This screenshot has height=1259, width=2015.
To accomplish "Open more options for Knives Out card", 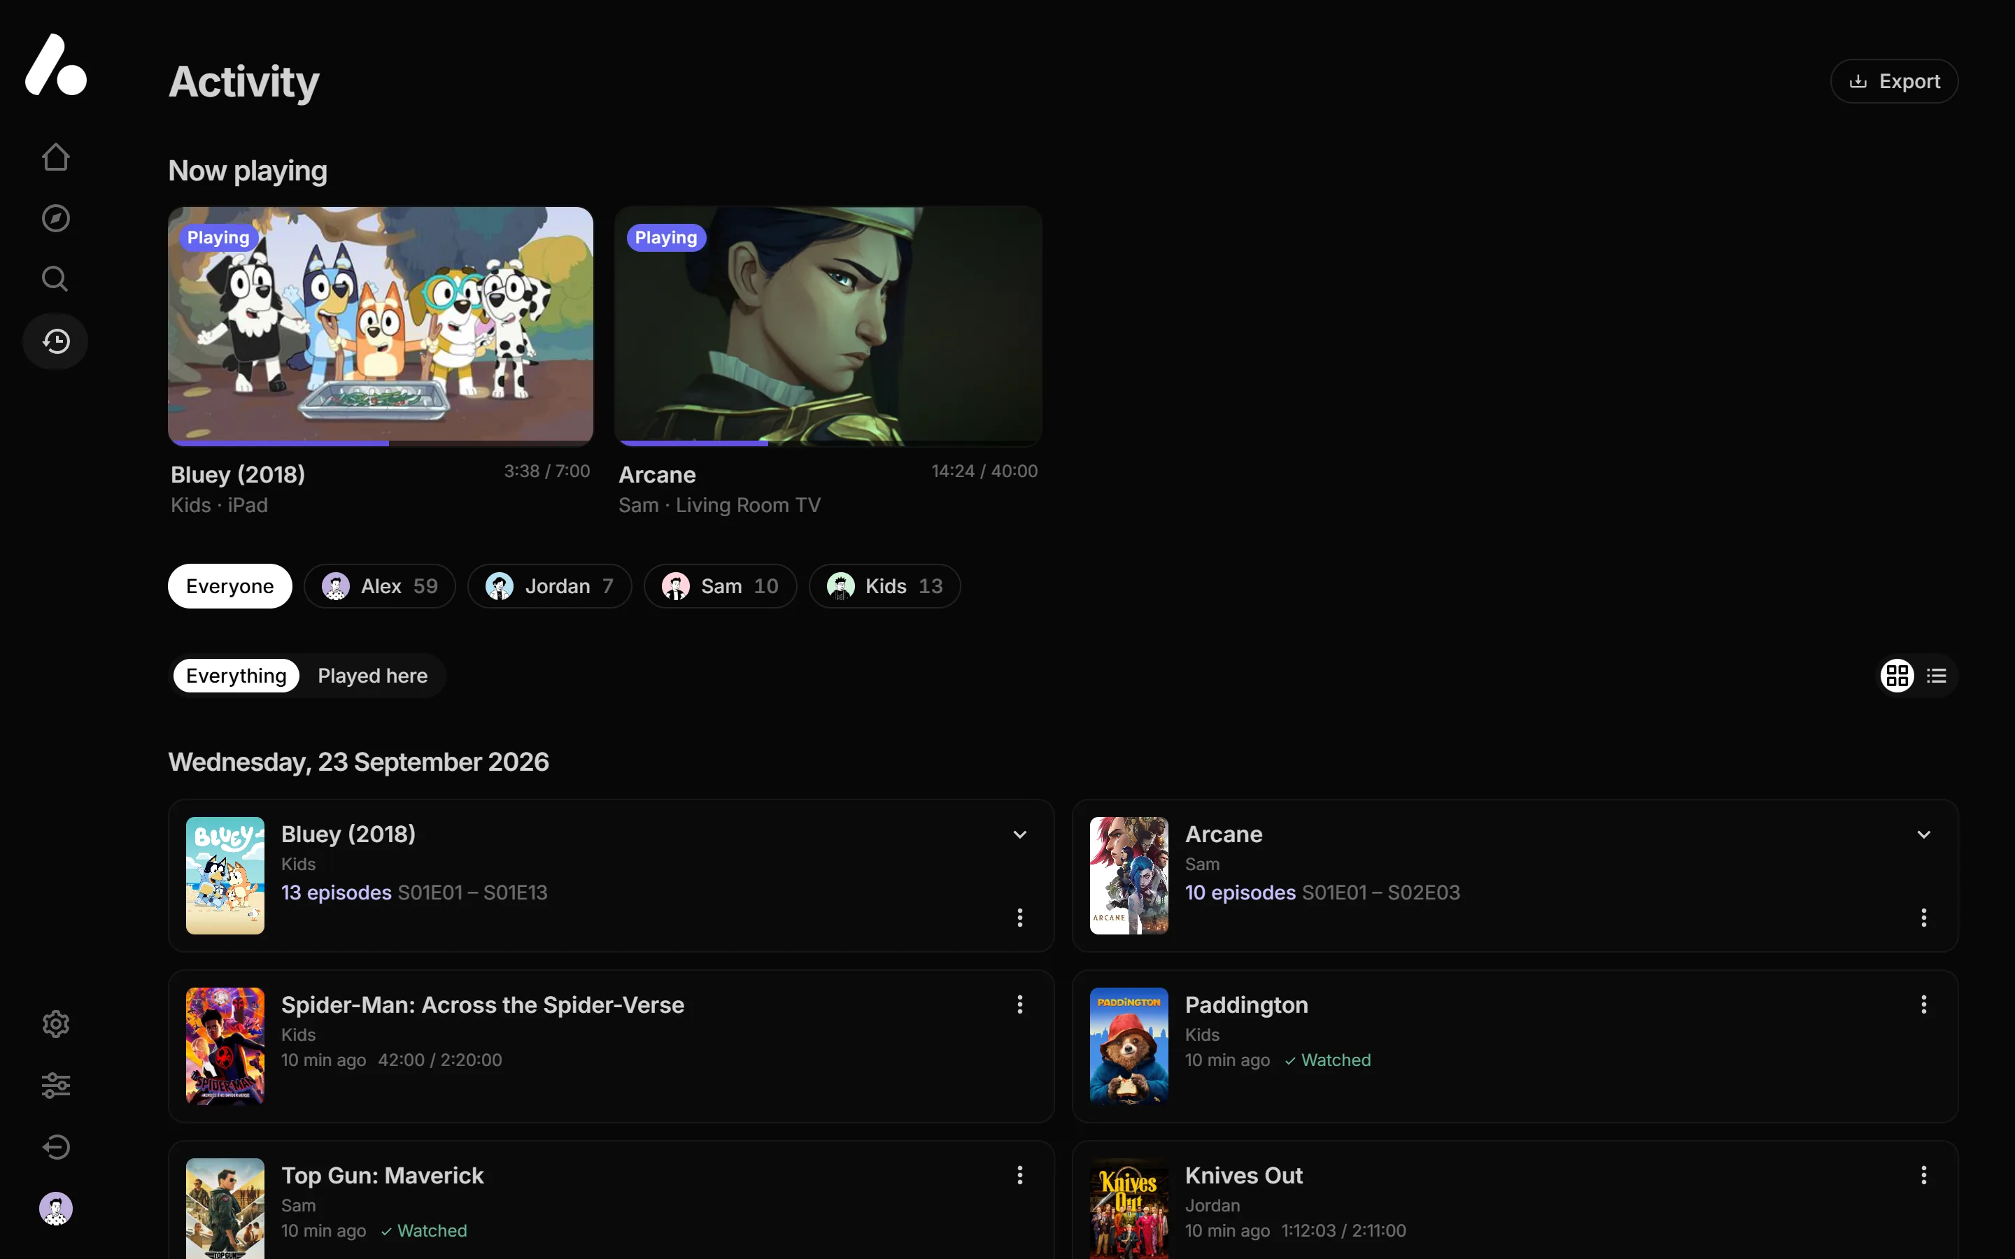I will point(1923,1175).
